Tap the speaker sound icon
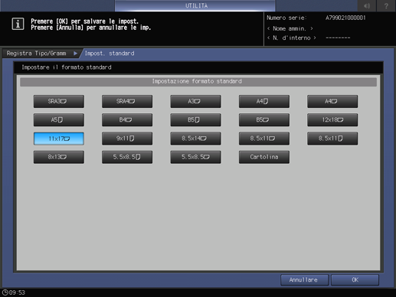The height and width of the screenshot is (297, 396). tap(367, 5)
